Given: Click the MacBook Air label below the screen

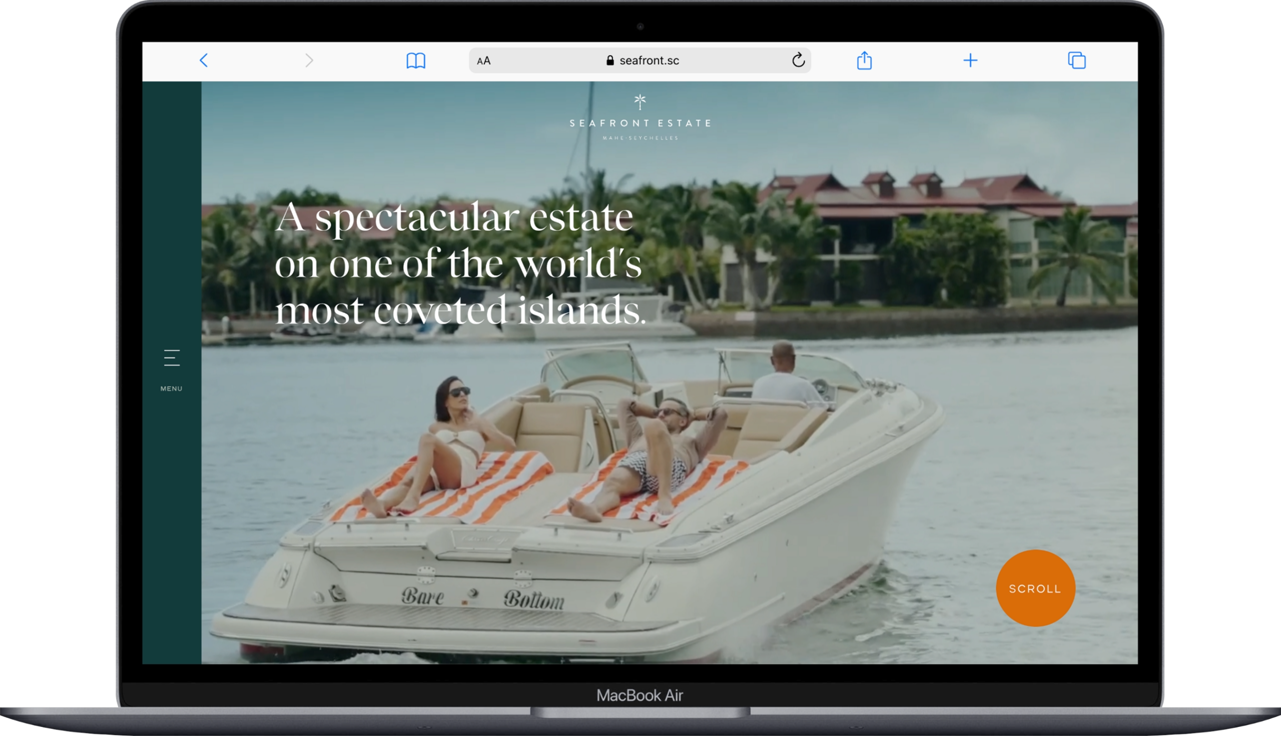Looking at the screenshot, I should [x=639, y=695].
